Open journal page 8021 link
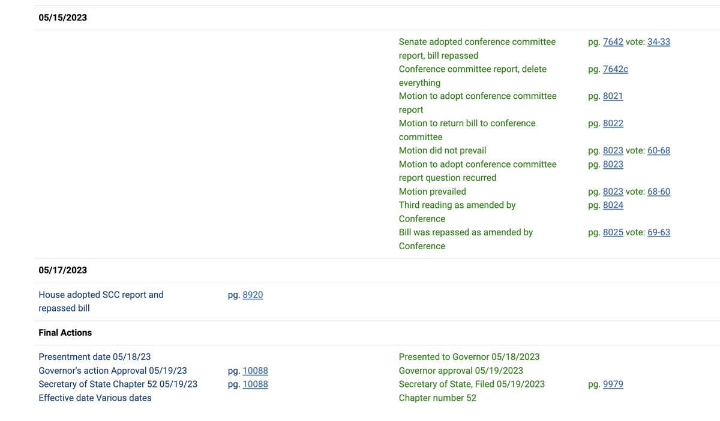Image resolution: width=720 pixels, height=421 pixels. (x=613, y=96)
